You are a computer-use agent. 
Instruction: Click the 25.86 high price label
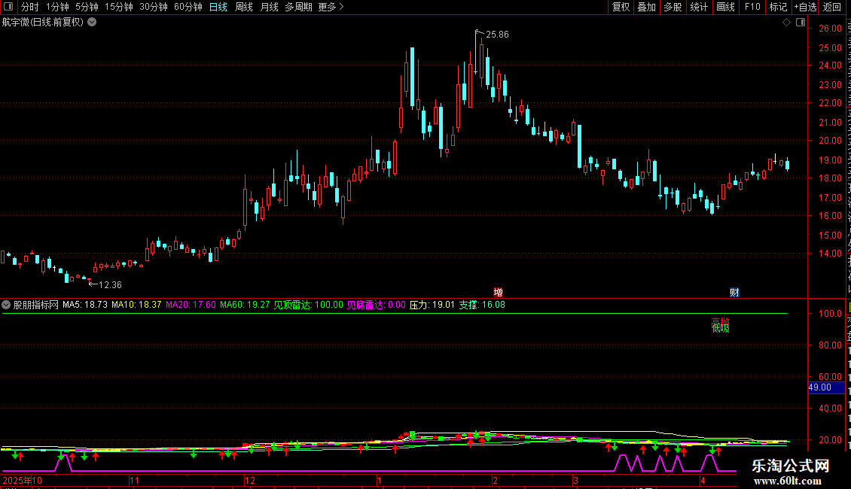click(x=497, y=35)
